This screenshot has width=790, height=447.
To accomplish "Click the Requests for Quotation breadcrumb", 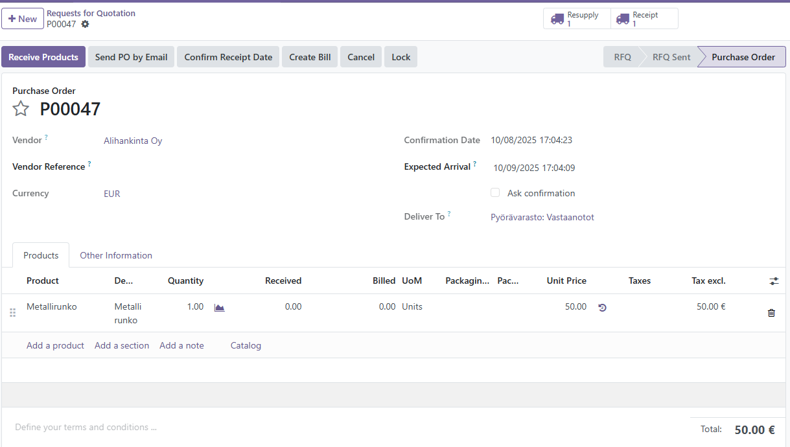I will [x=91, y=13].
